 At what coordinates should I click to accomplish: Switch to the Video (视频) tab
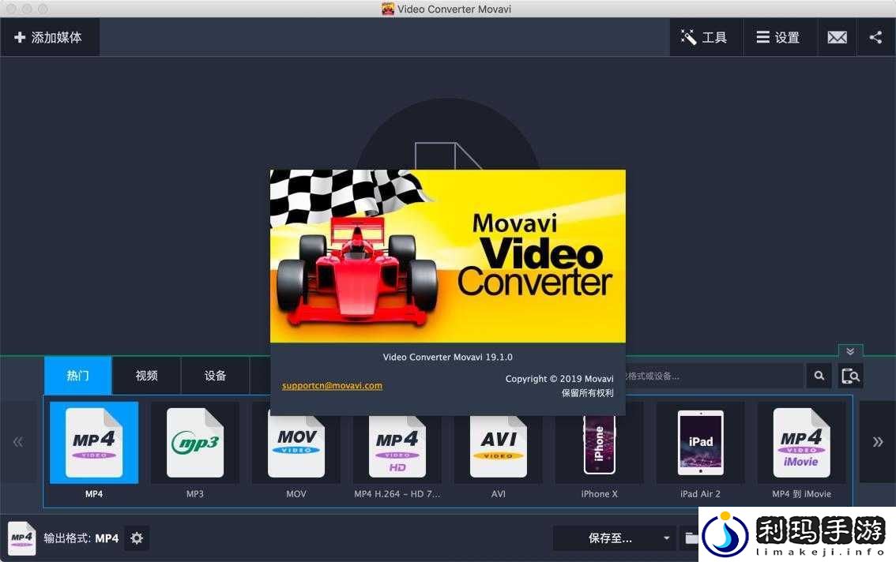tap(146, 376)
